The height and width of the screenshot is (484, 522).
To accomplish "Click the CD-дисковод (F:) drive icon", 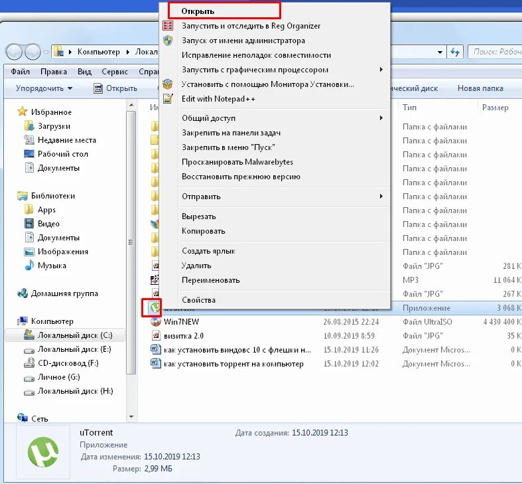I will 29,363.
